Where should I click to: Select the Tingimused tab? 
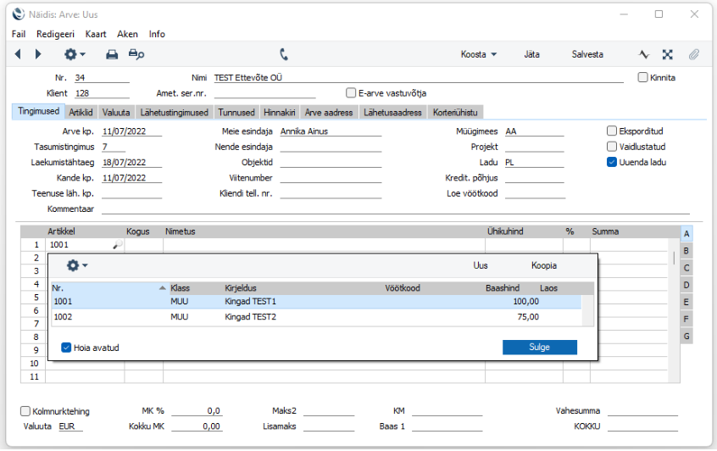point(38,111)
